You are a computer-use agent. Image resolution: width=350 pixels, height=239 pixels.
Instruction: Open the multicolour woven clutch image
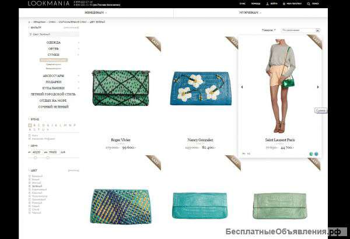click(121, 206)
